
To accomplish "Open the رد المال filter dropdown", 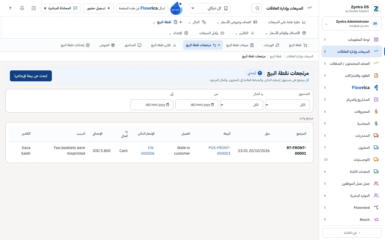I will 241,105.
